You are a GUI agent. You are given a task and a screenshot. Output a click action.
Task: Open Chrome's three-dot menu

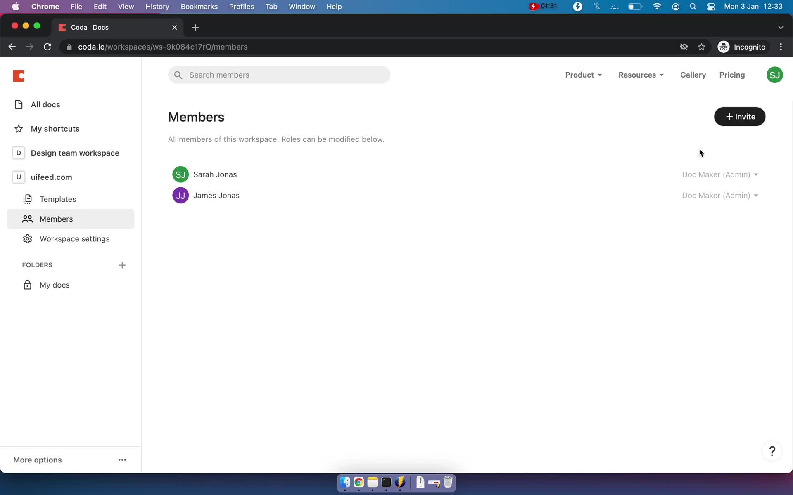[x=781, y=47]
